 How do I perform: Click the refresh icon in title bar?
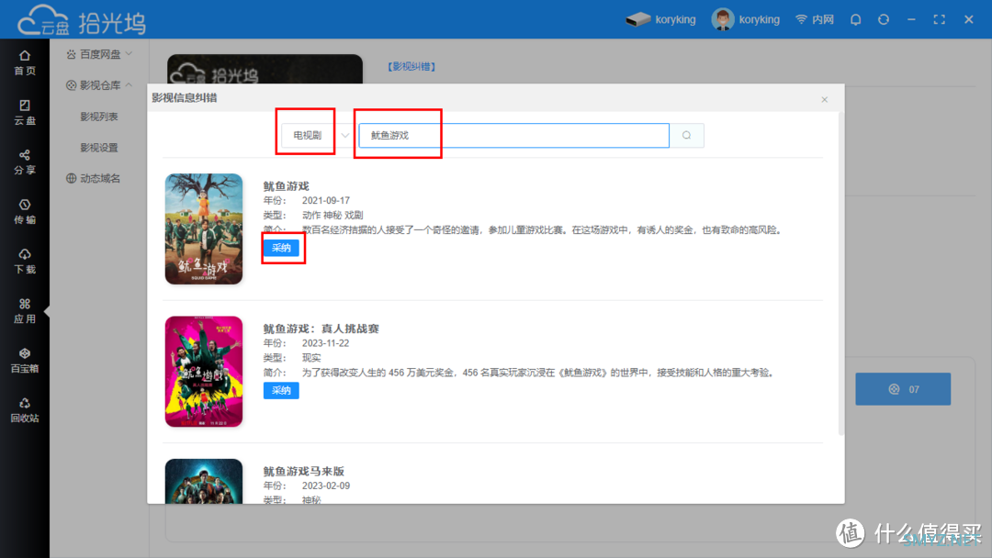884,19
